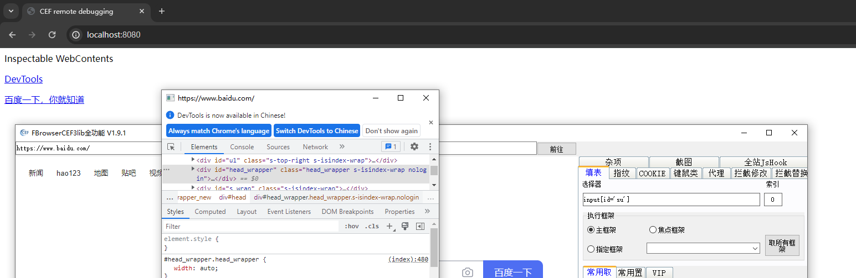Image resolution: width=856 pixels, height=278 pixels.
Task: Click Always match Chrome's language button
Action: tap(219, 131)
